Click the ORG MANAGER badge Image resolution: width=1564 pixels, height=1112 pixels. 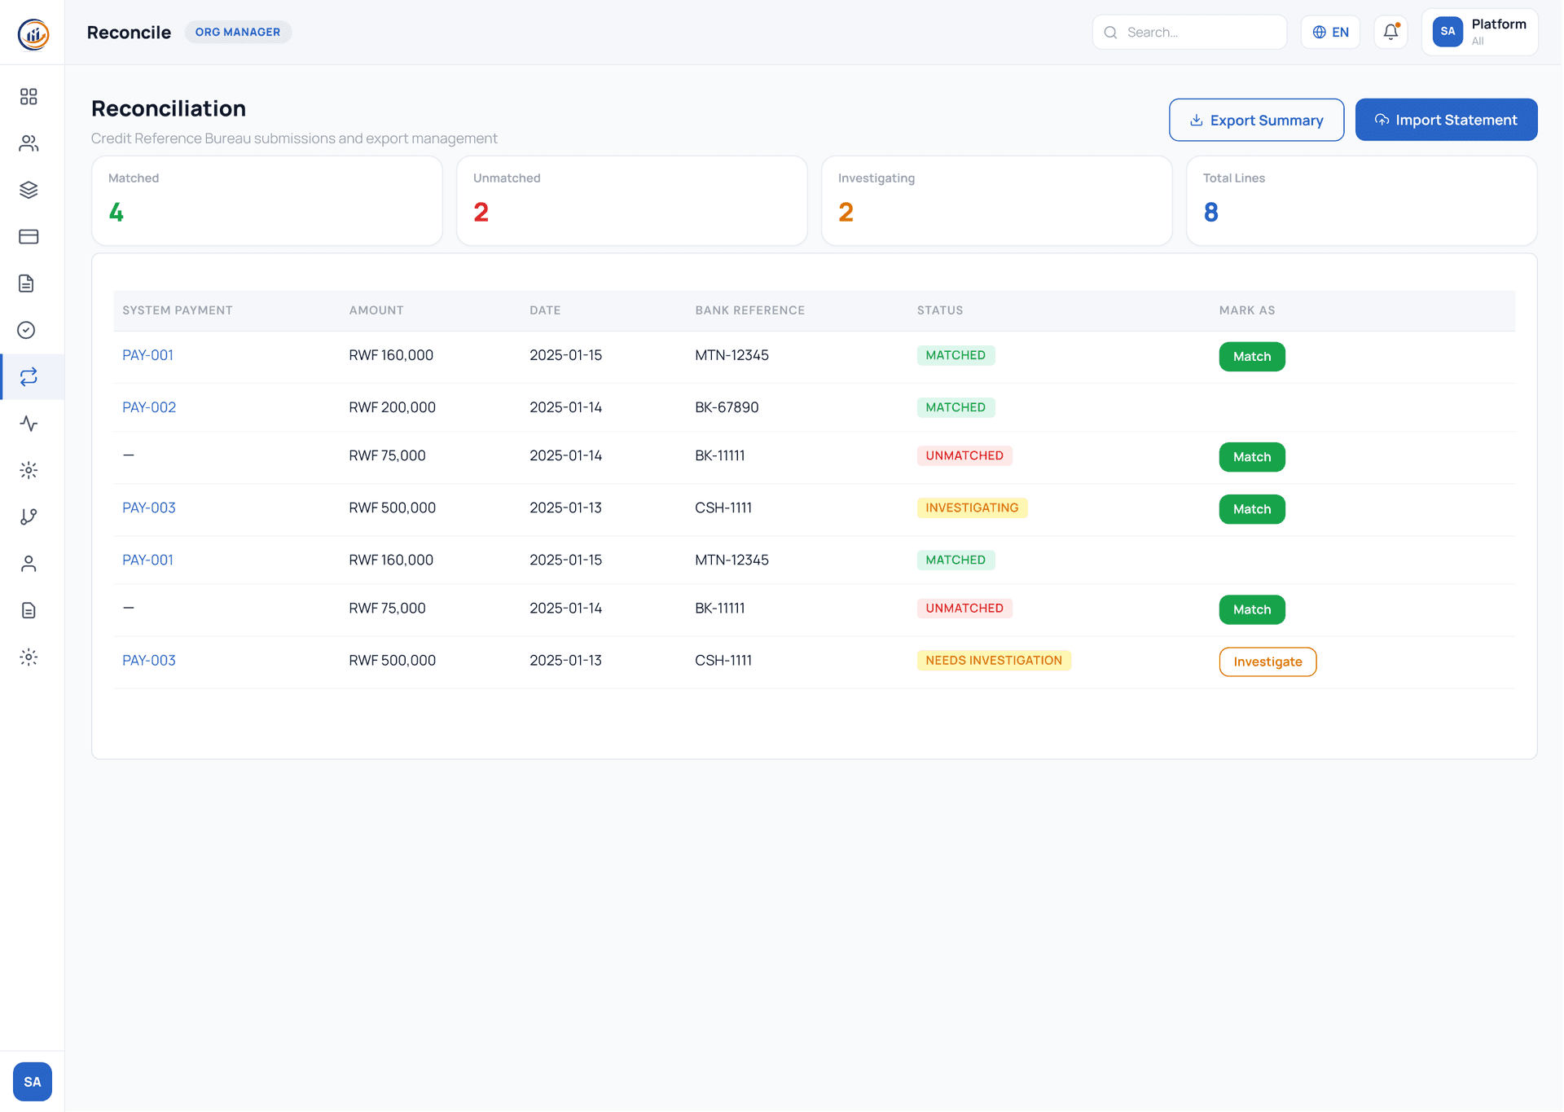point(238,32)
